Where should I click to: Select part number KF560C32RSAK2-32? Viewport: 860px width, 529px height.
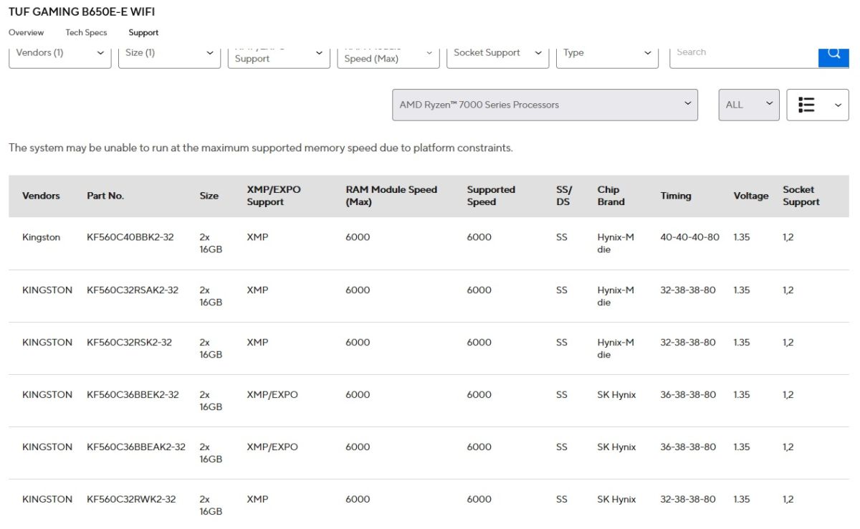point(133,290)
